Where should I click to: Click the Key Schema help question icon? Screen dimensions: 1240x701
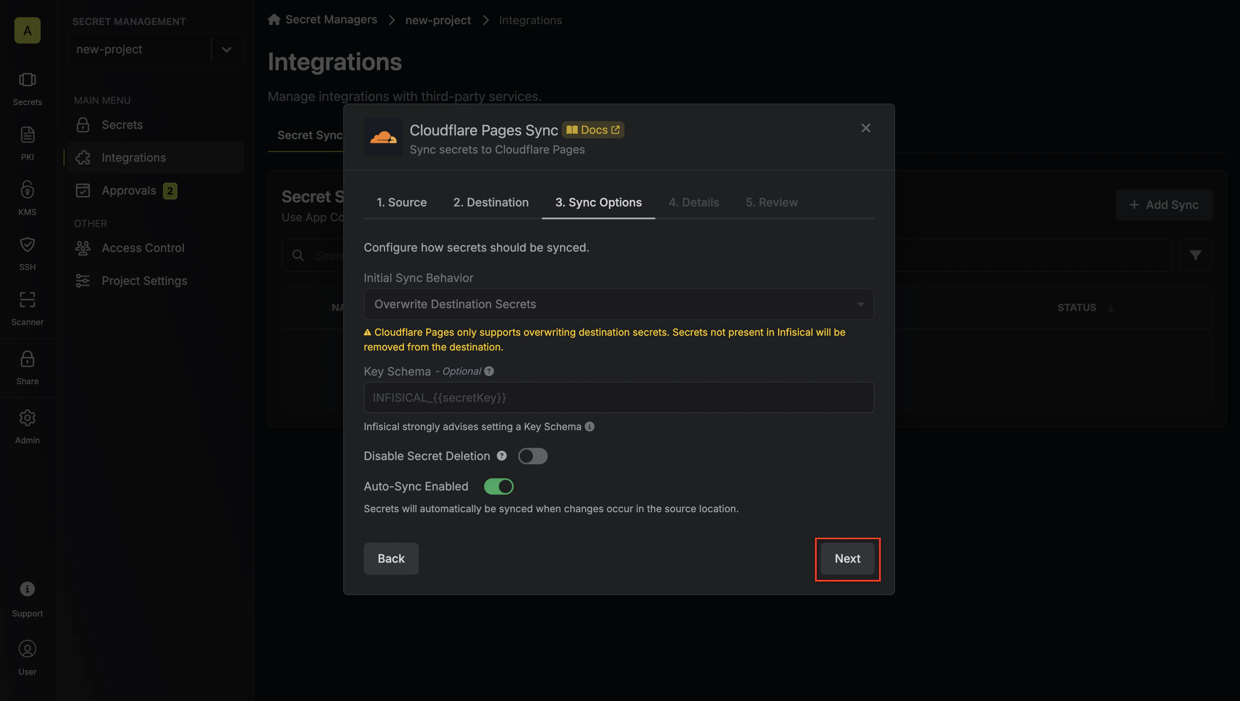(x=489, y=371)
